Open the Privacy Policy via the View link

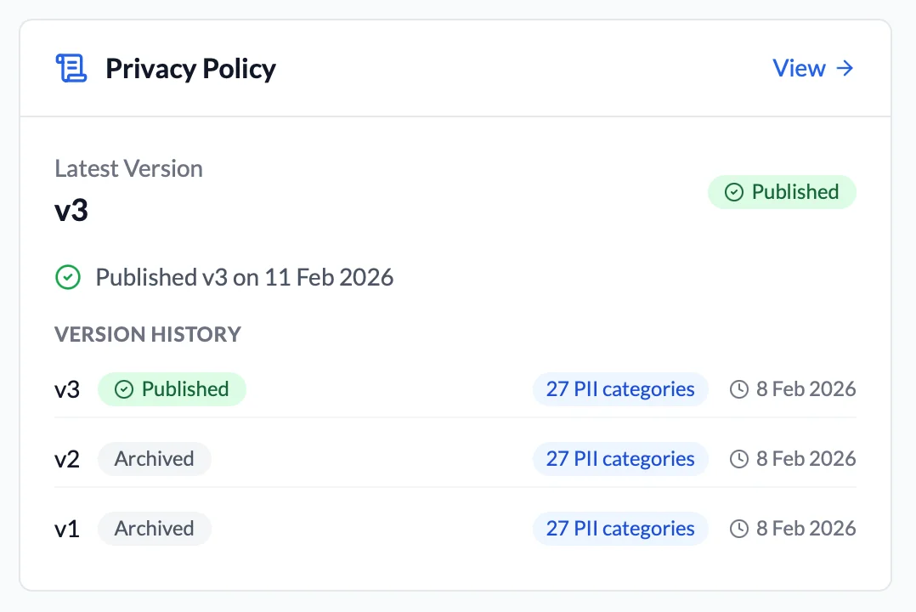tap(799, 68)
